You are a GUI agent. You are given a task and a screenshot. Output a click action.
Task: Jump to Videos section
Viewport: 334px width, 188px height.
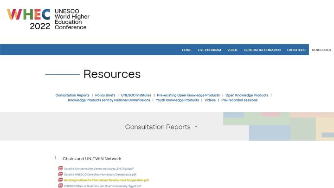coord(210,100)
